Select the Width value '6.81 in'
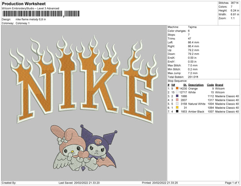The image size is (241, 186). pyautogui.click(x=235, y=14)
